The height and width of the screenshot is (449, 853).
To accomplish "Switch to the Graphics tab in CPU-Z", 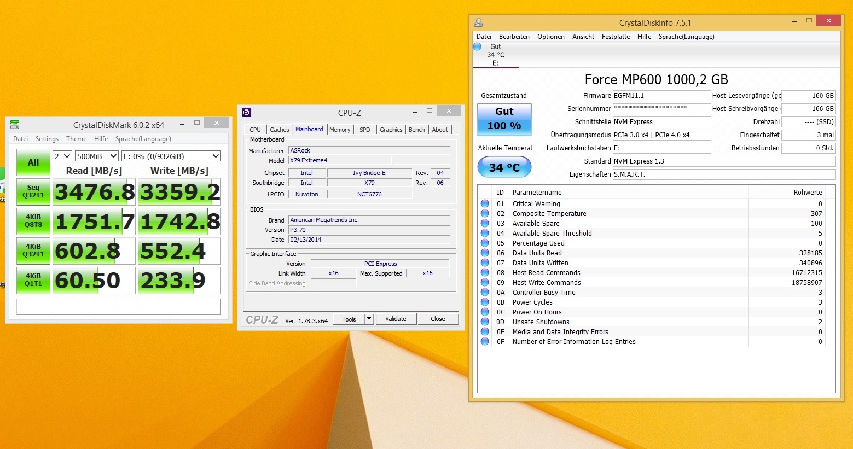I will pyautogui.click(x=391, y=130).
